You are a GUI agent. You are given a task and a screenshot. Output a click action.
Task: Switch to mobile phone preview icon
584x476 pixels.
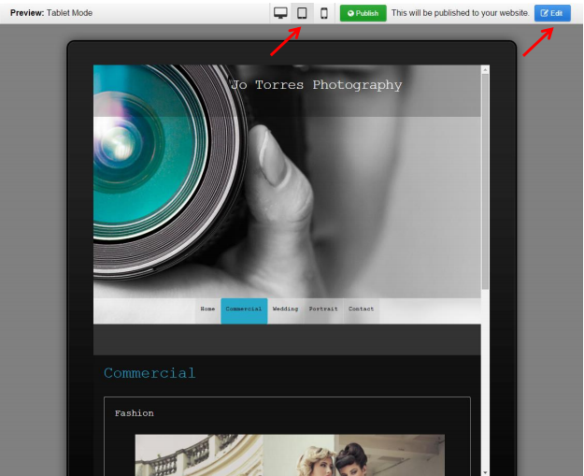(323, 13)
